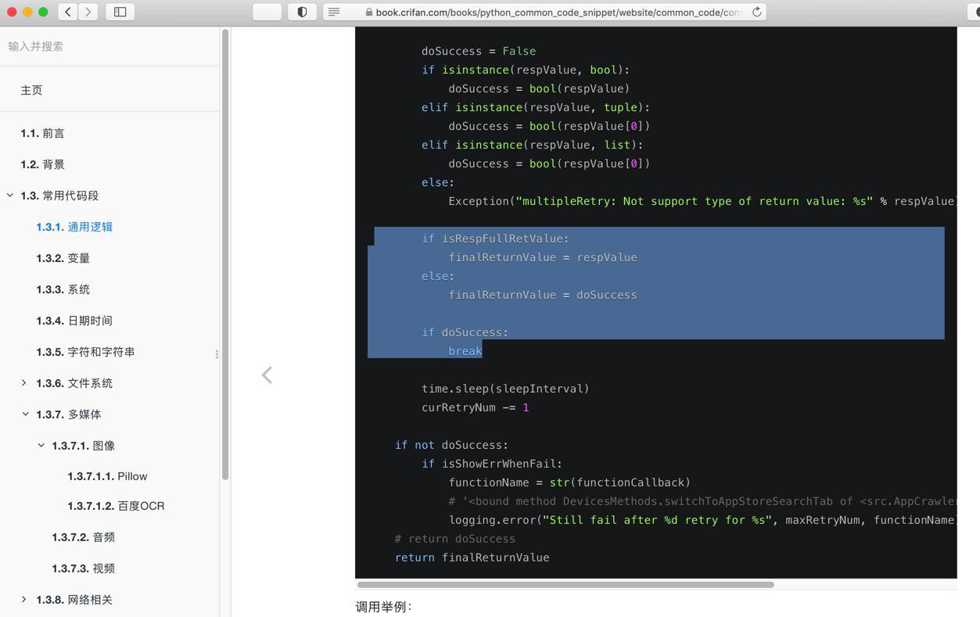980x617 pixels.
Task: Click 'curRetryNum -= 1' code line
Action: pyautogui.click(x=476, y=407)
